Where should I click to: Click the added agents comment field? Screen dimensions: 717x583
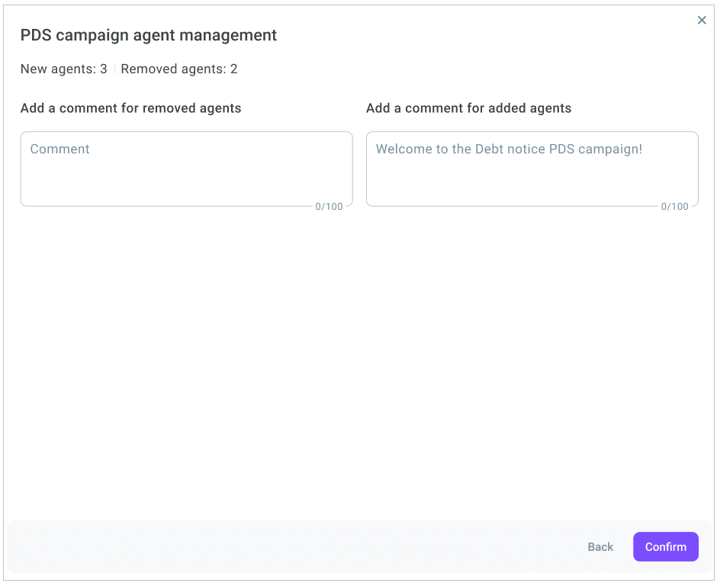pos(532,169)
